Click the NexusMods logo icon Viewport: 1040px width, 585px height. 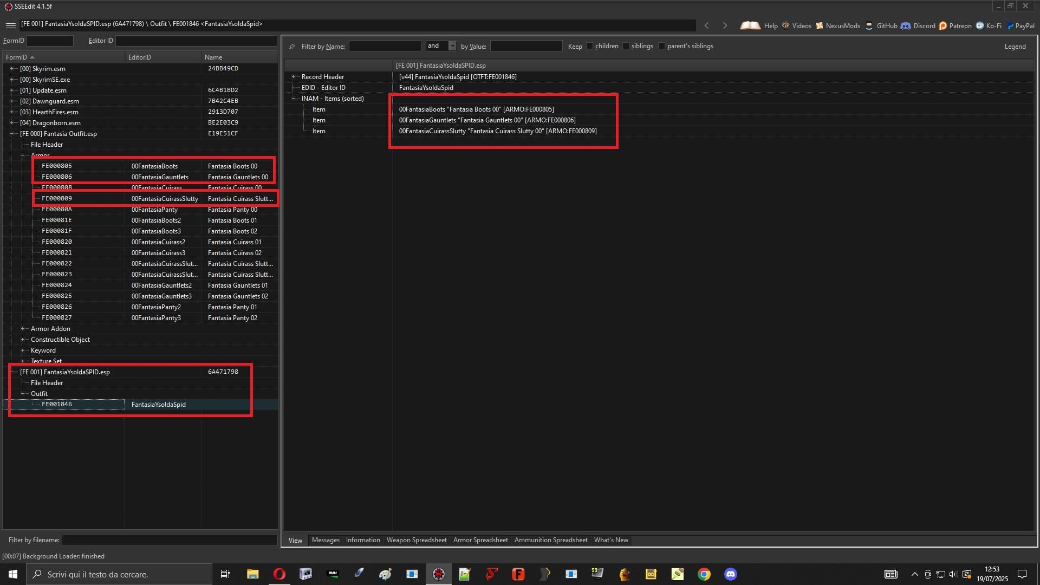click(820, 25)
